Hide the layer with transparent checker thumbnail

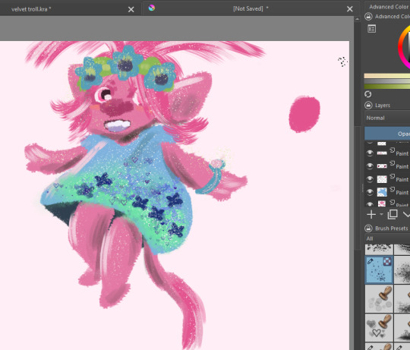pos(370,179)
